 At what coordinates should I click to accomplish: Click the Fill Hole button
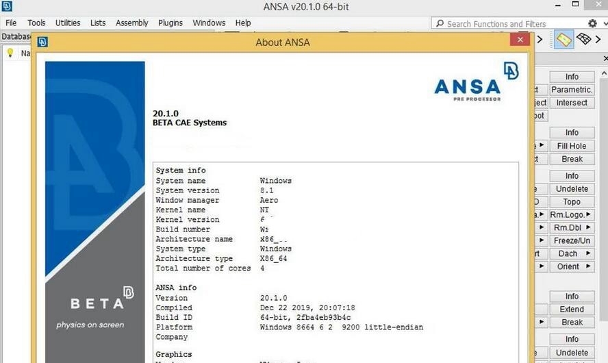572,146
